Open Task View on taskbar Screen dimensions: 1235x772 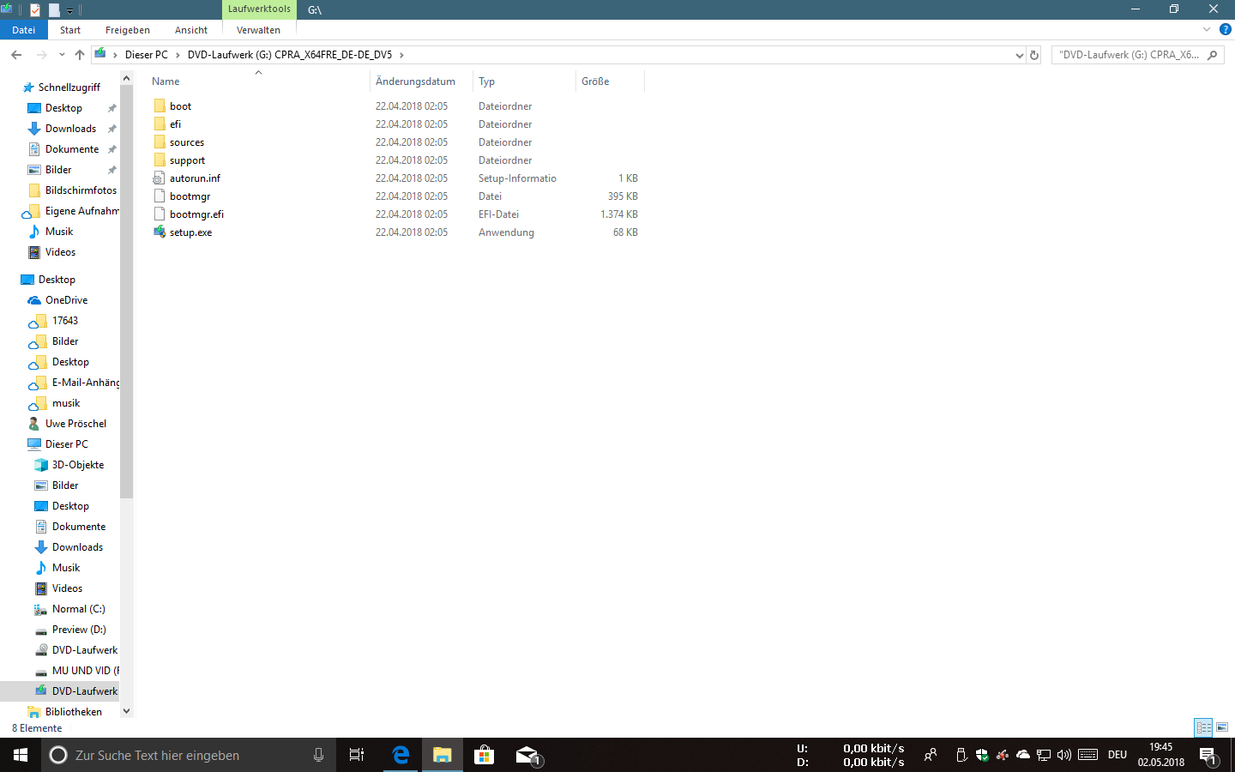click(x=357, y=755)
